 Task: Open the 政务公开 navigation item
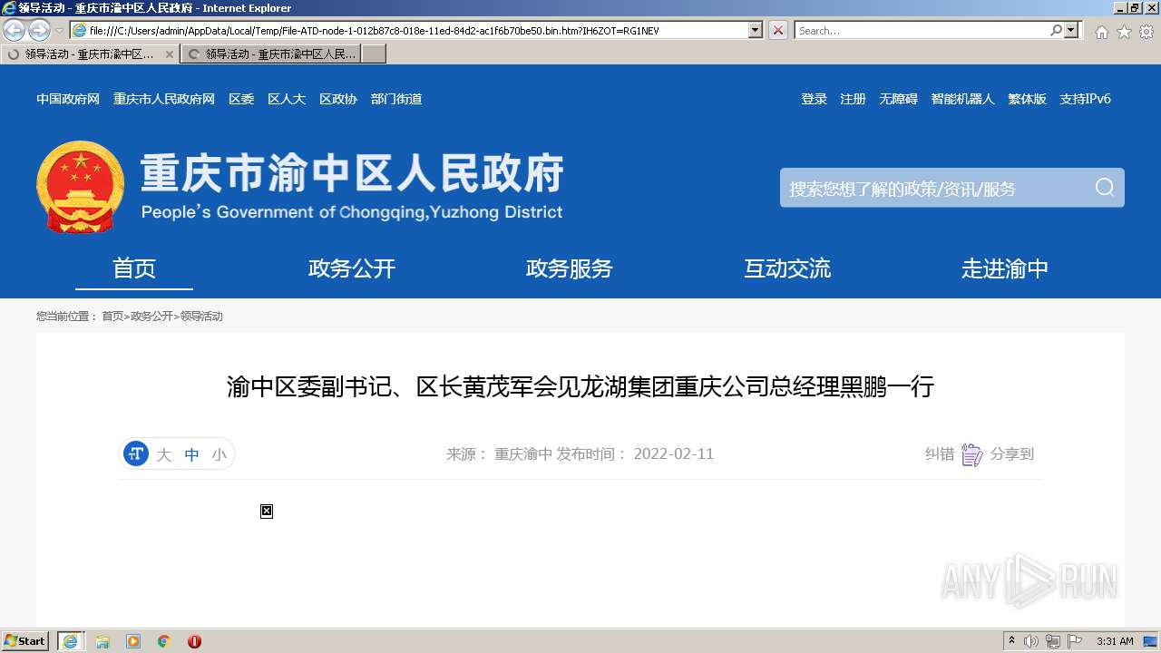pos(352,268)
